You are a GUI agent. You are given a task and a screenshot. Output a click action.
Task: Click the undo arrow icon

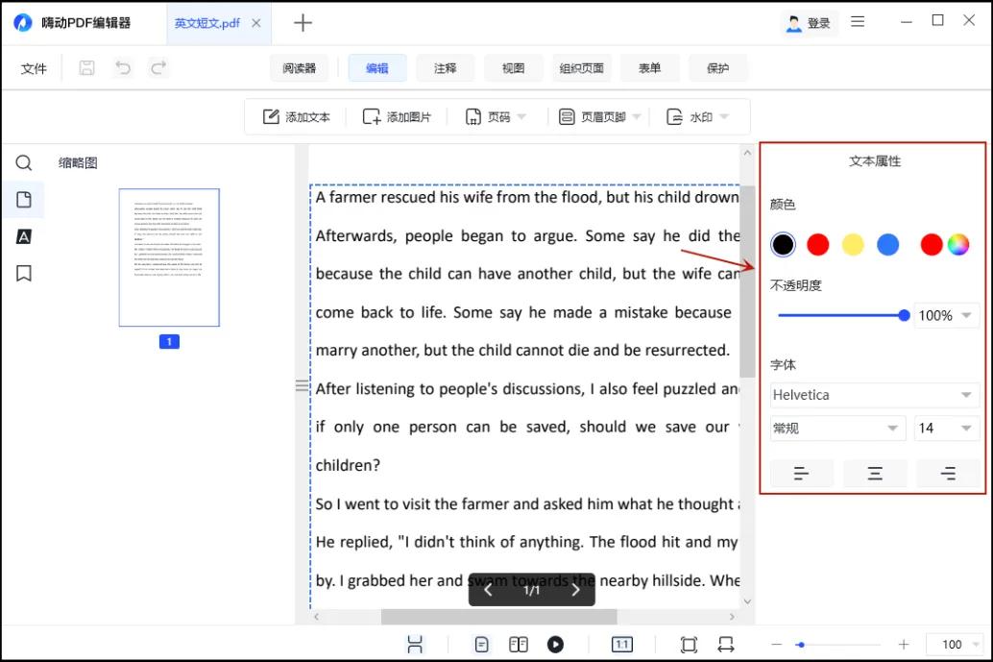click(123, 67)
